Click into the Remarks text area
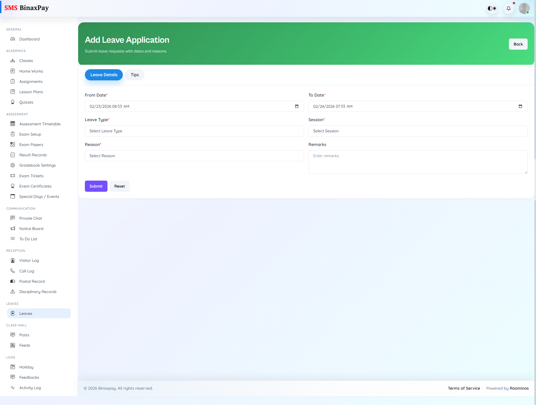 pyautogui.click(x=418, y=162)
